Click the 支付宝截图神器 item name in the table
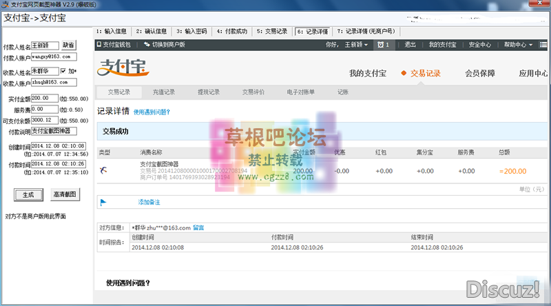551x306 pixels. 159,164
